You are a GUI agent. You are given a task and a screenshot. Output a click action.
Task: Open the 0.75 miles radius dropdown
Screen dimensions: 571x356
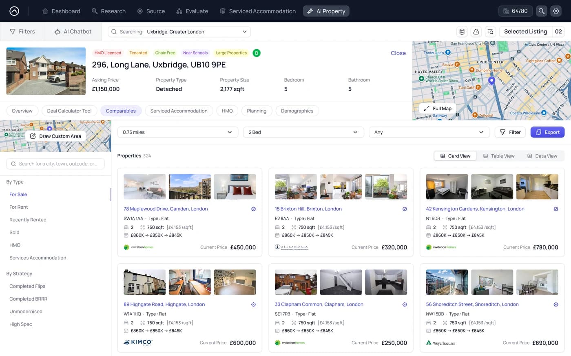[x=177, y=132]
